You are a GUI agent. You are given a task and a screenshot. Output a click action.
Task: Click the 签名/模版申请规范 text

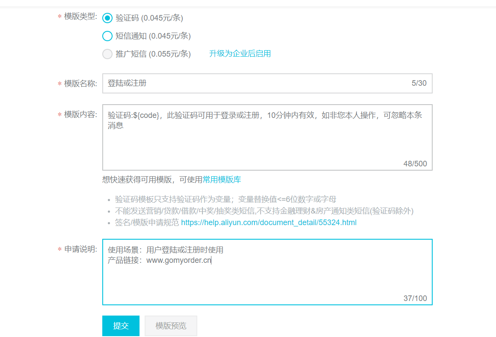click(x=147, y=223)
